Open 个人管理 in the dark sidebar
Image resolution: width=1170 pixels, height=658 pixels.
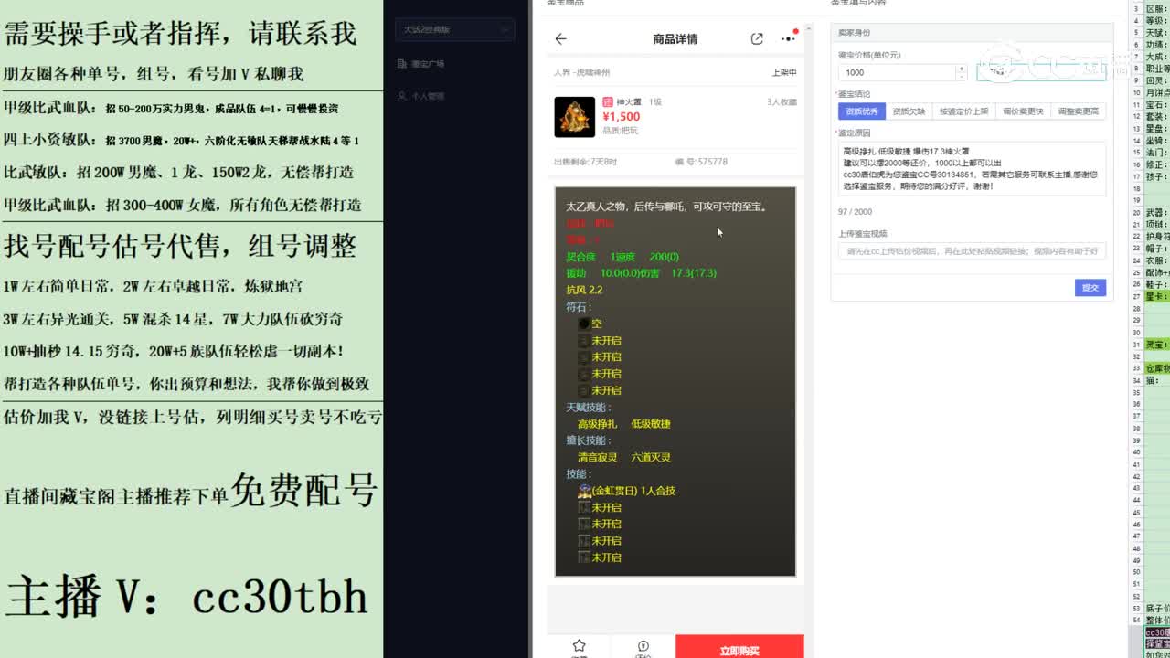pos(420,96)
